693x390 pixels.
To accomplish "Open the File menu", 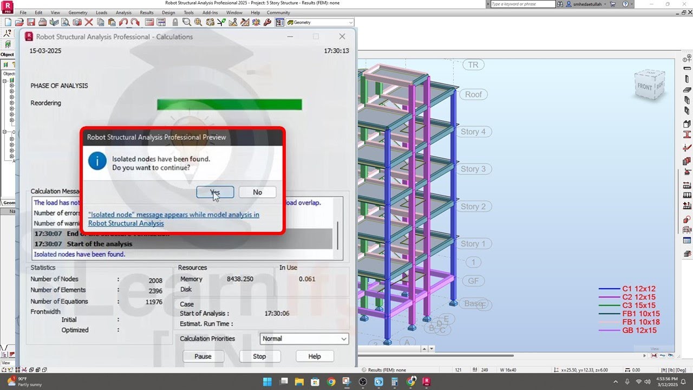I will [23, 12].
